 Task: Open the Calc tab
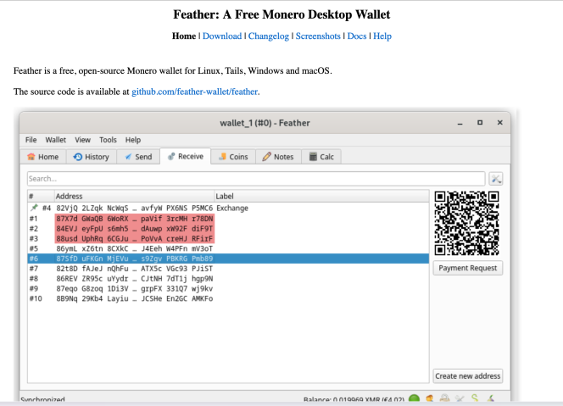pos(321,157)
